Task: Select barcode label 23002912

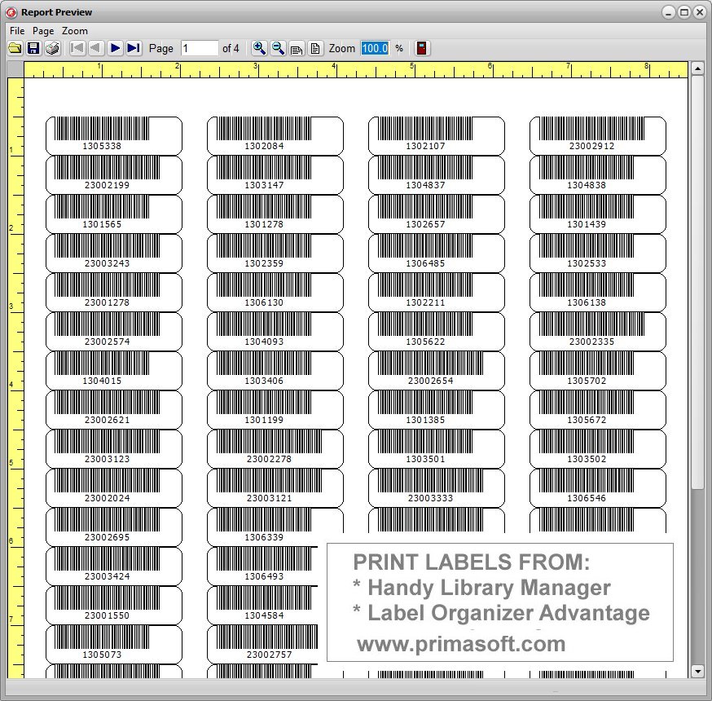Action: [598, 136]
